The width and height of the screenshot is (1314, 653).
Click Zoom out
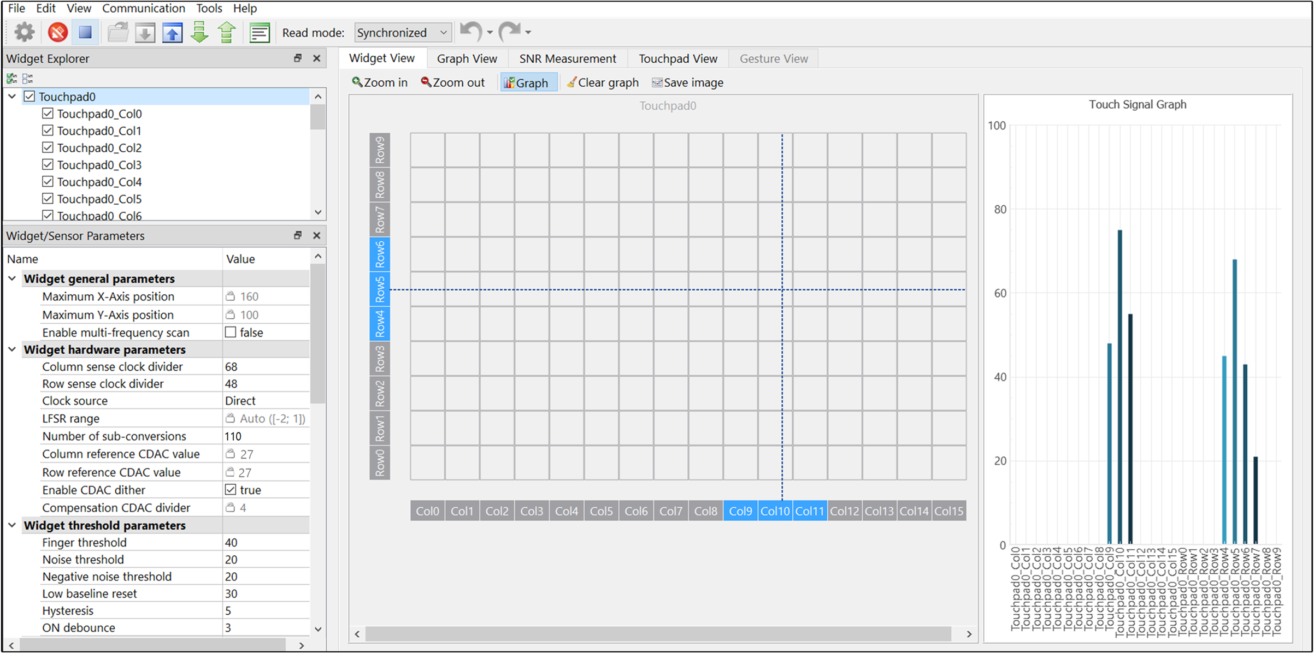pyautogui.click(x=452, y=82)
